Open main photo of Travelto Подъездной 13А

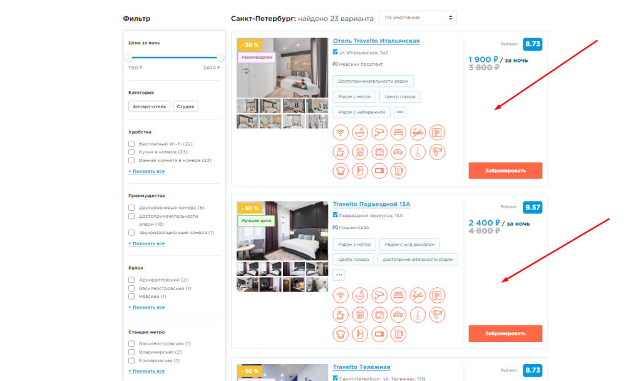click(x=282, y=231)
